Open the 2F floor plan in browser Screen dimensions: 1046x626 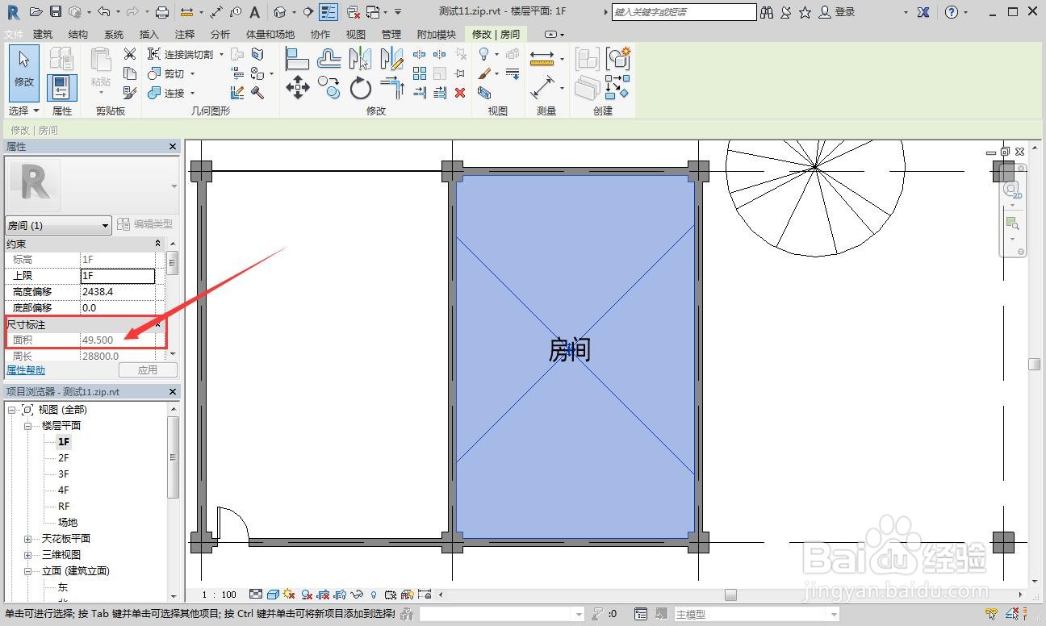64,458
